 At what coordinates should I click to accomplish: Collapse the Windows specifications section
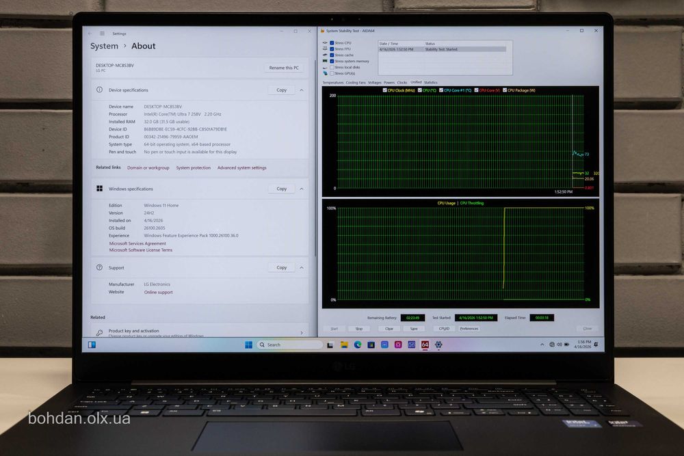click(x=302, y=189)
